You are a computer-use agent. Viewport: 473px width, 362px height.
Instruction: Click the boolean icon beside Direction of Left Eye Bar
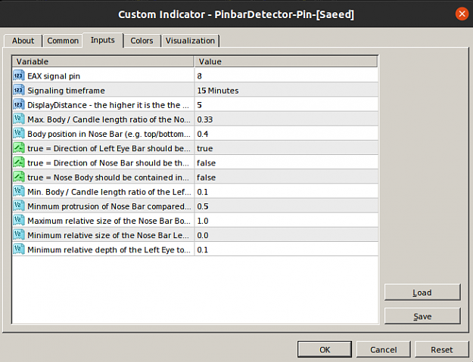(18, 148)
